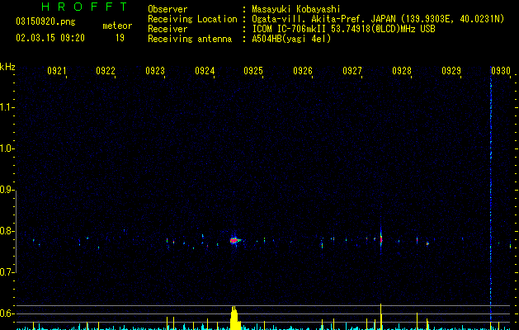Click observer name Masayuki Kobayashi
Screen dimensions: 519x330
pos(296,9)
